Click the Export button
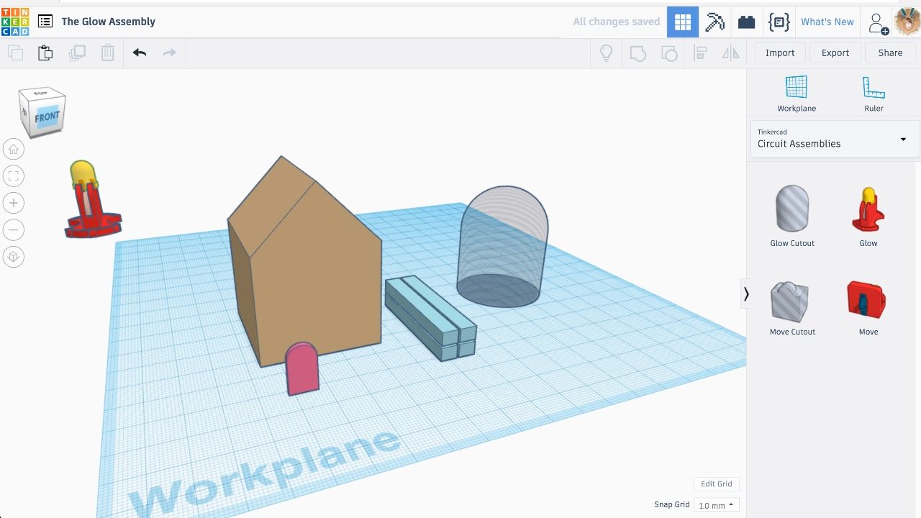 [x=835, y=53]
